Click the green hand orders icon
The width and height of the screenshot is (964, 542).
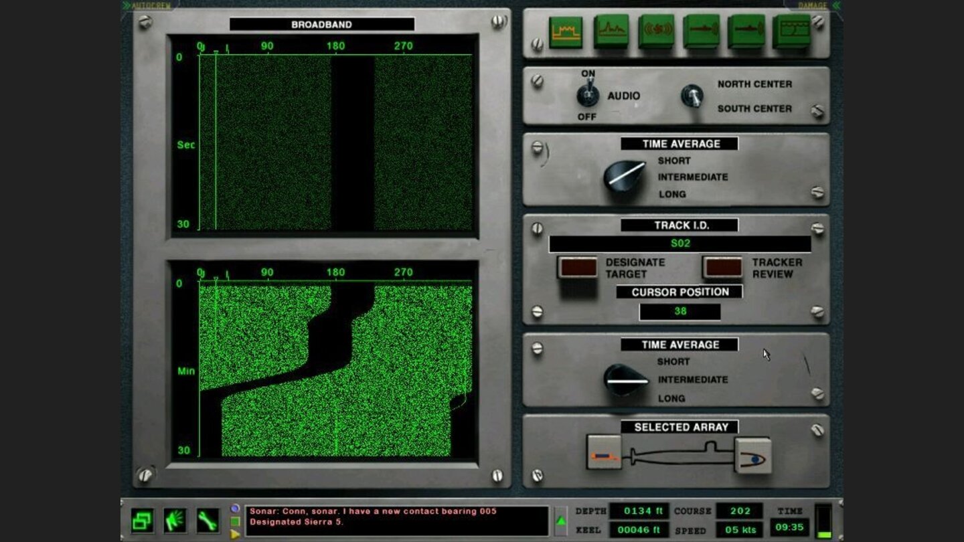point(175,520)
